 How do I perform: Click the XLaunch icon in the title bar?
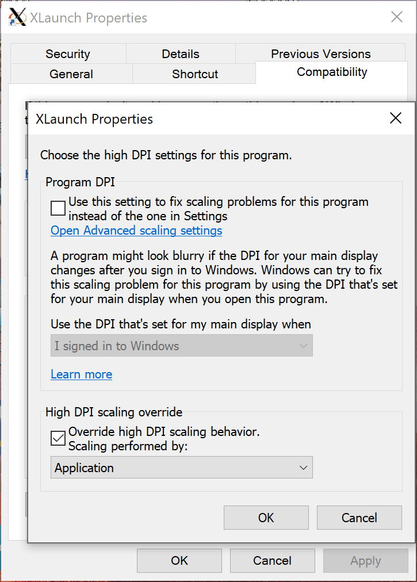click(18, 18)
